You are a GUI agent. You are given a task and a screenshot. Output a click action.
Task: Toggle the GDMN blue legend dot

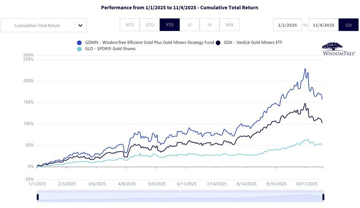pyautogui.click(x=79, y=43)
